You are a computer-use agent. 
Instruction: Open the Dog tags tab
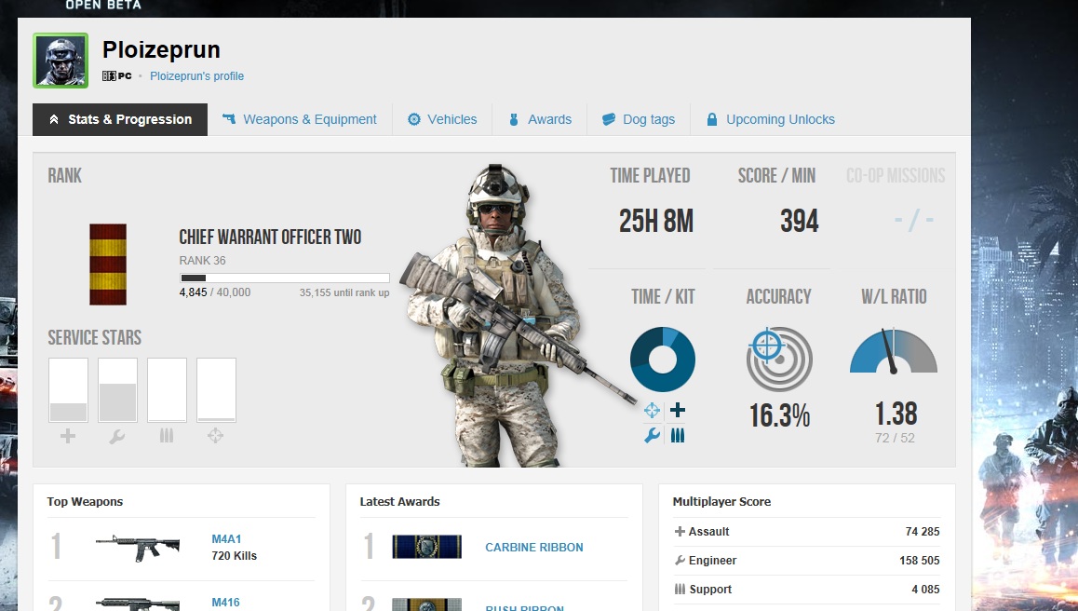tap(638, 120)
